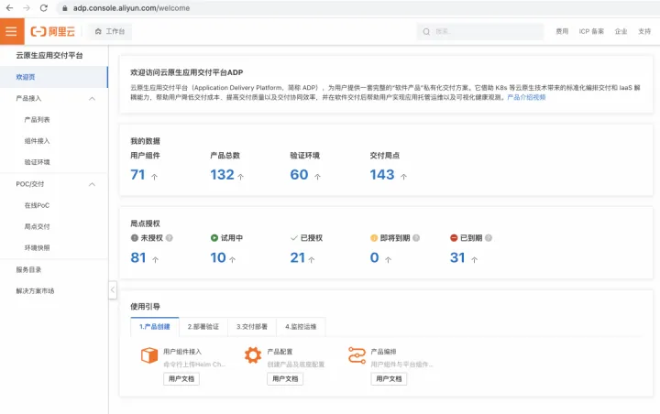Select the 1.产品创建 tab

click(x=155, y=326)
